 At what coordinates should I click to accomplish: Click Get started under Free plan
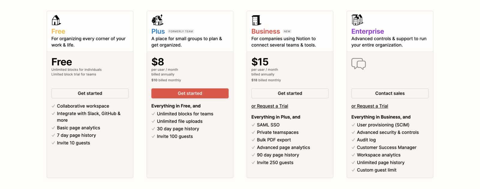(90, 93)
